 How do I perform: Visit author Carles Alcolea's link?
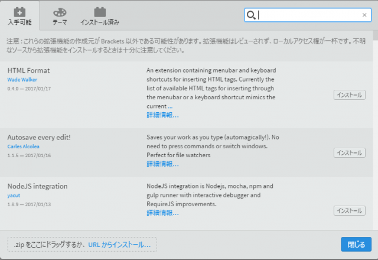click(x=24, y=146)
